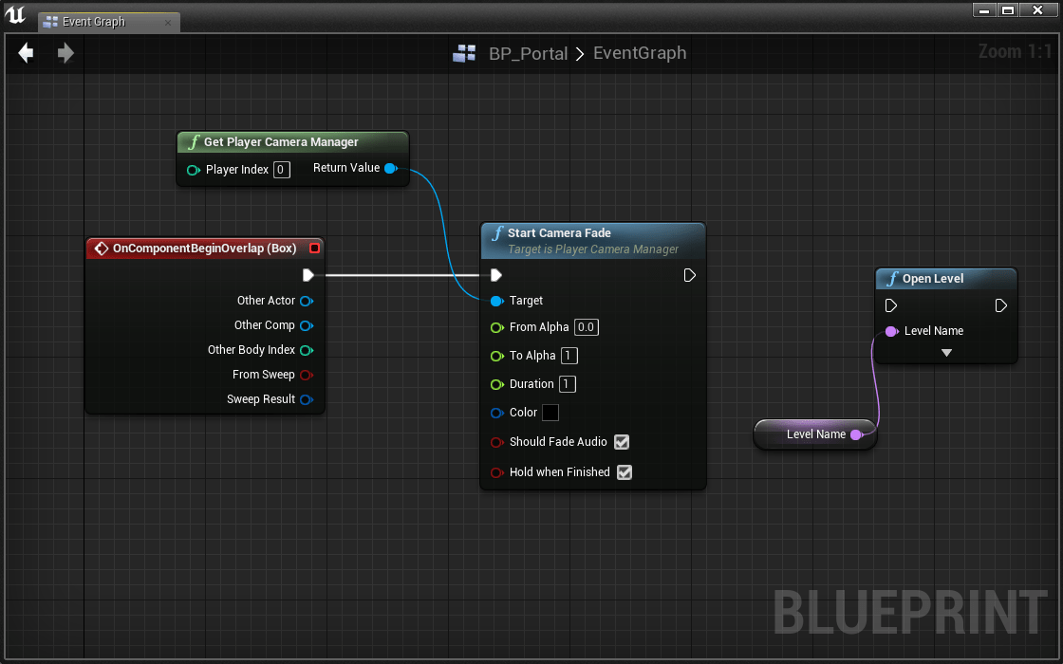
Task: Click the From Alpha input pin
Action: 497,328
